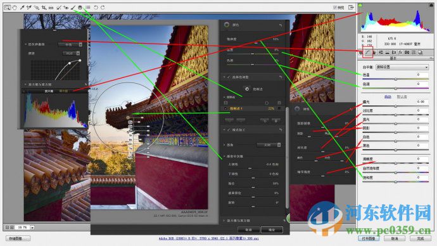Select the Hand tool
The image size is (437, 246).
[15, 8]
